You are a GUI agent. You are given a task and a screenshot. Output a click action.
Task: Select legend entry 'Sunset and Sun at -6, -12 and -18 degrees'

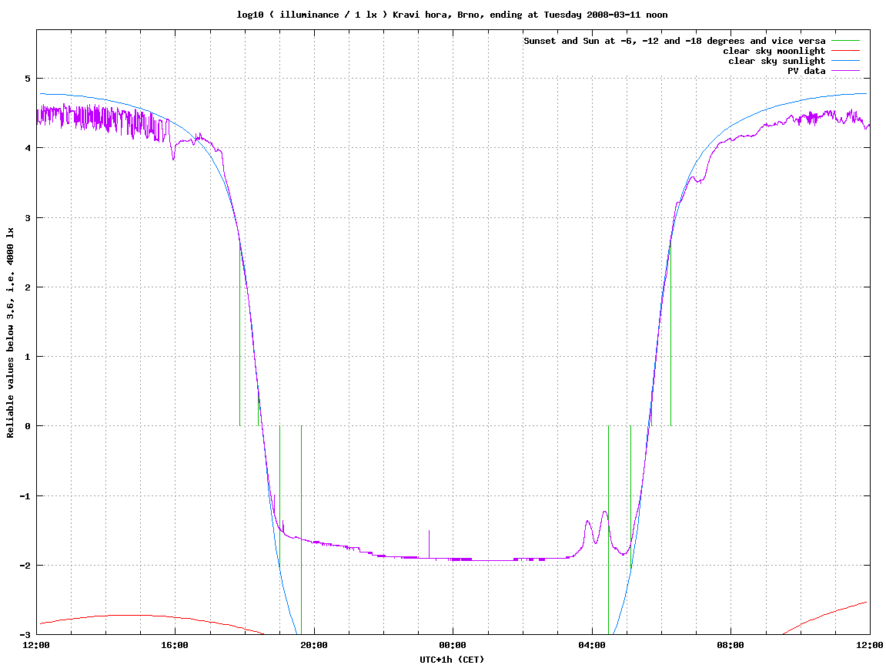674,42
